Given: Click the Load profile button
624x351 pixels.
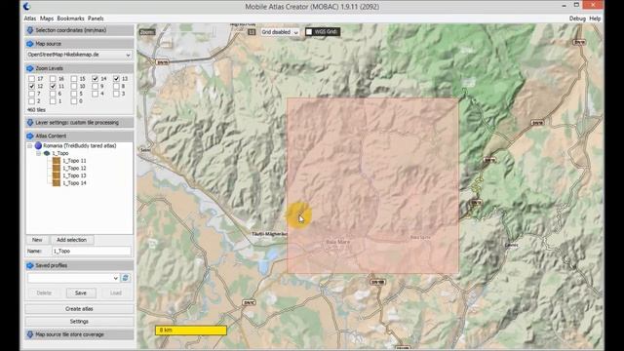Looking at the screenshot, I should pyautogui.click(x=116, y=293).
